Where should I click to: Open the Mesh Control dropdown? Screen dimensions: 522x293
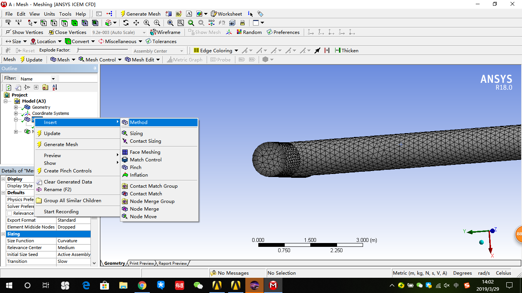(x=100, y=59)
